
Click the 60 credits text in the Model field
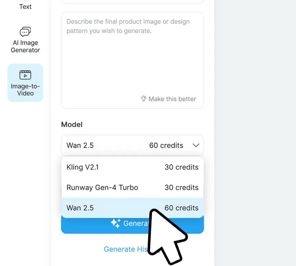[x=166, y=145]
